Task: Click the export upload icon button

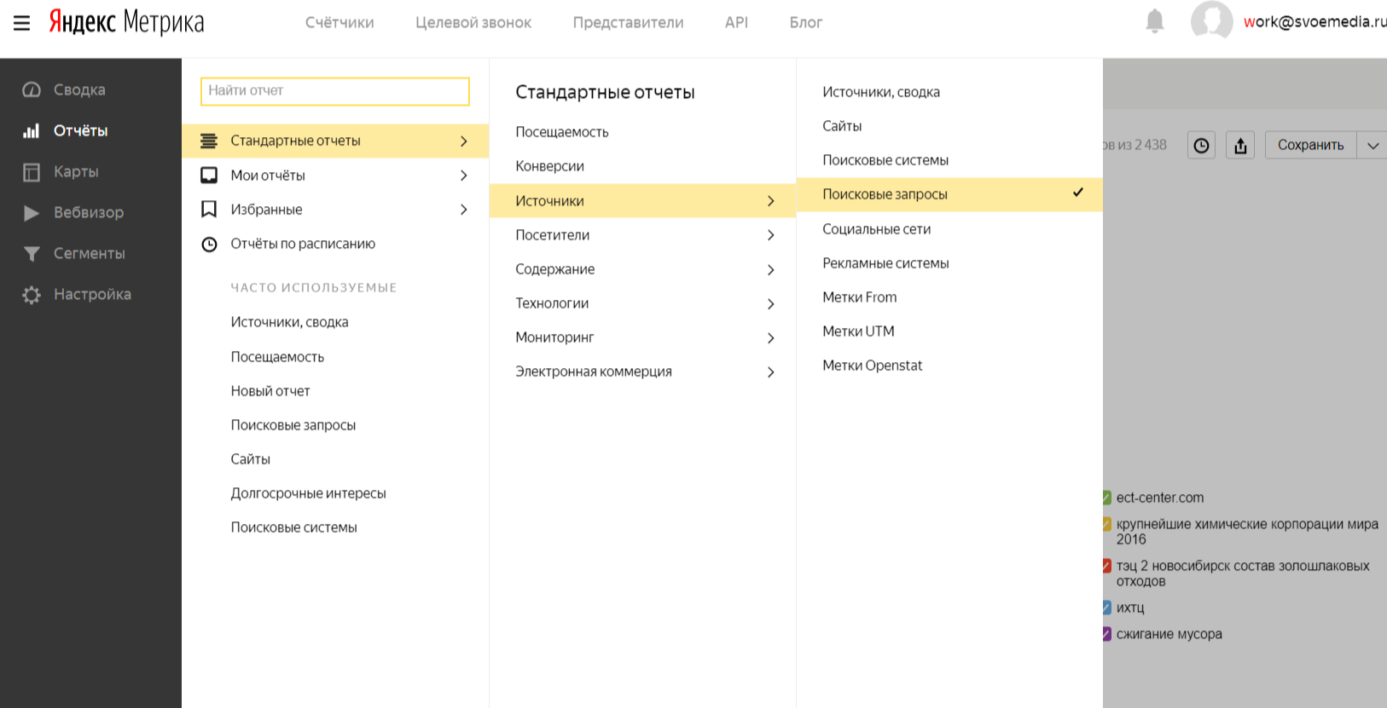Action: click(1240, 146)
